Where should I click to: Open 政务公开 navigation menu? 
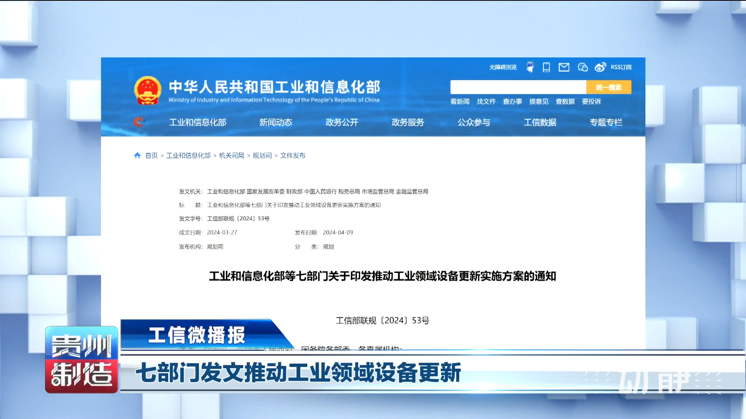(x=342, y=122)
